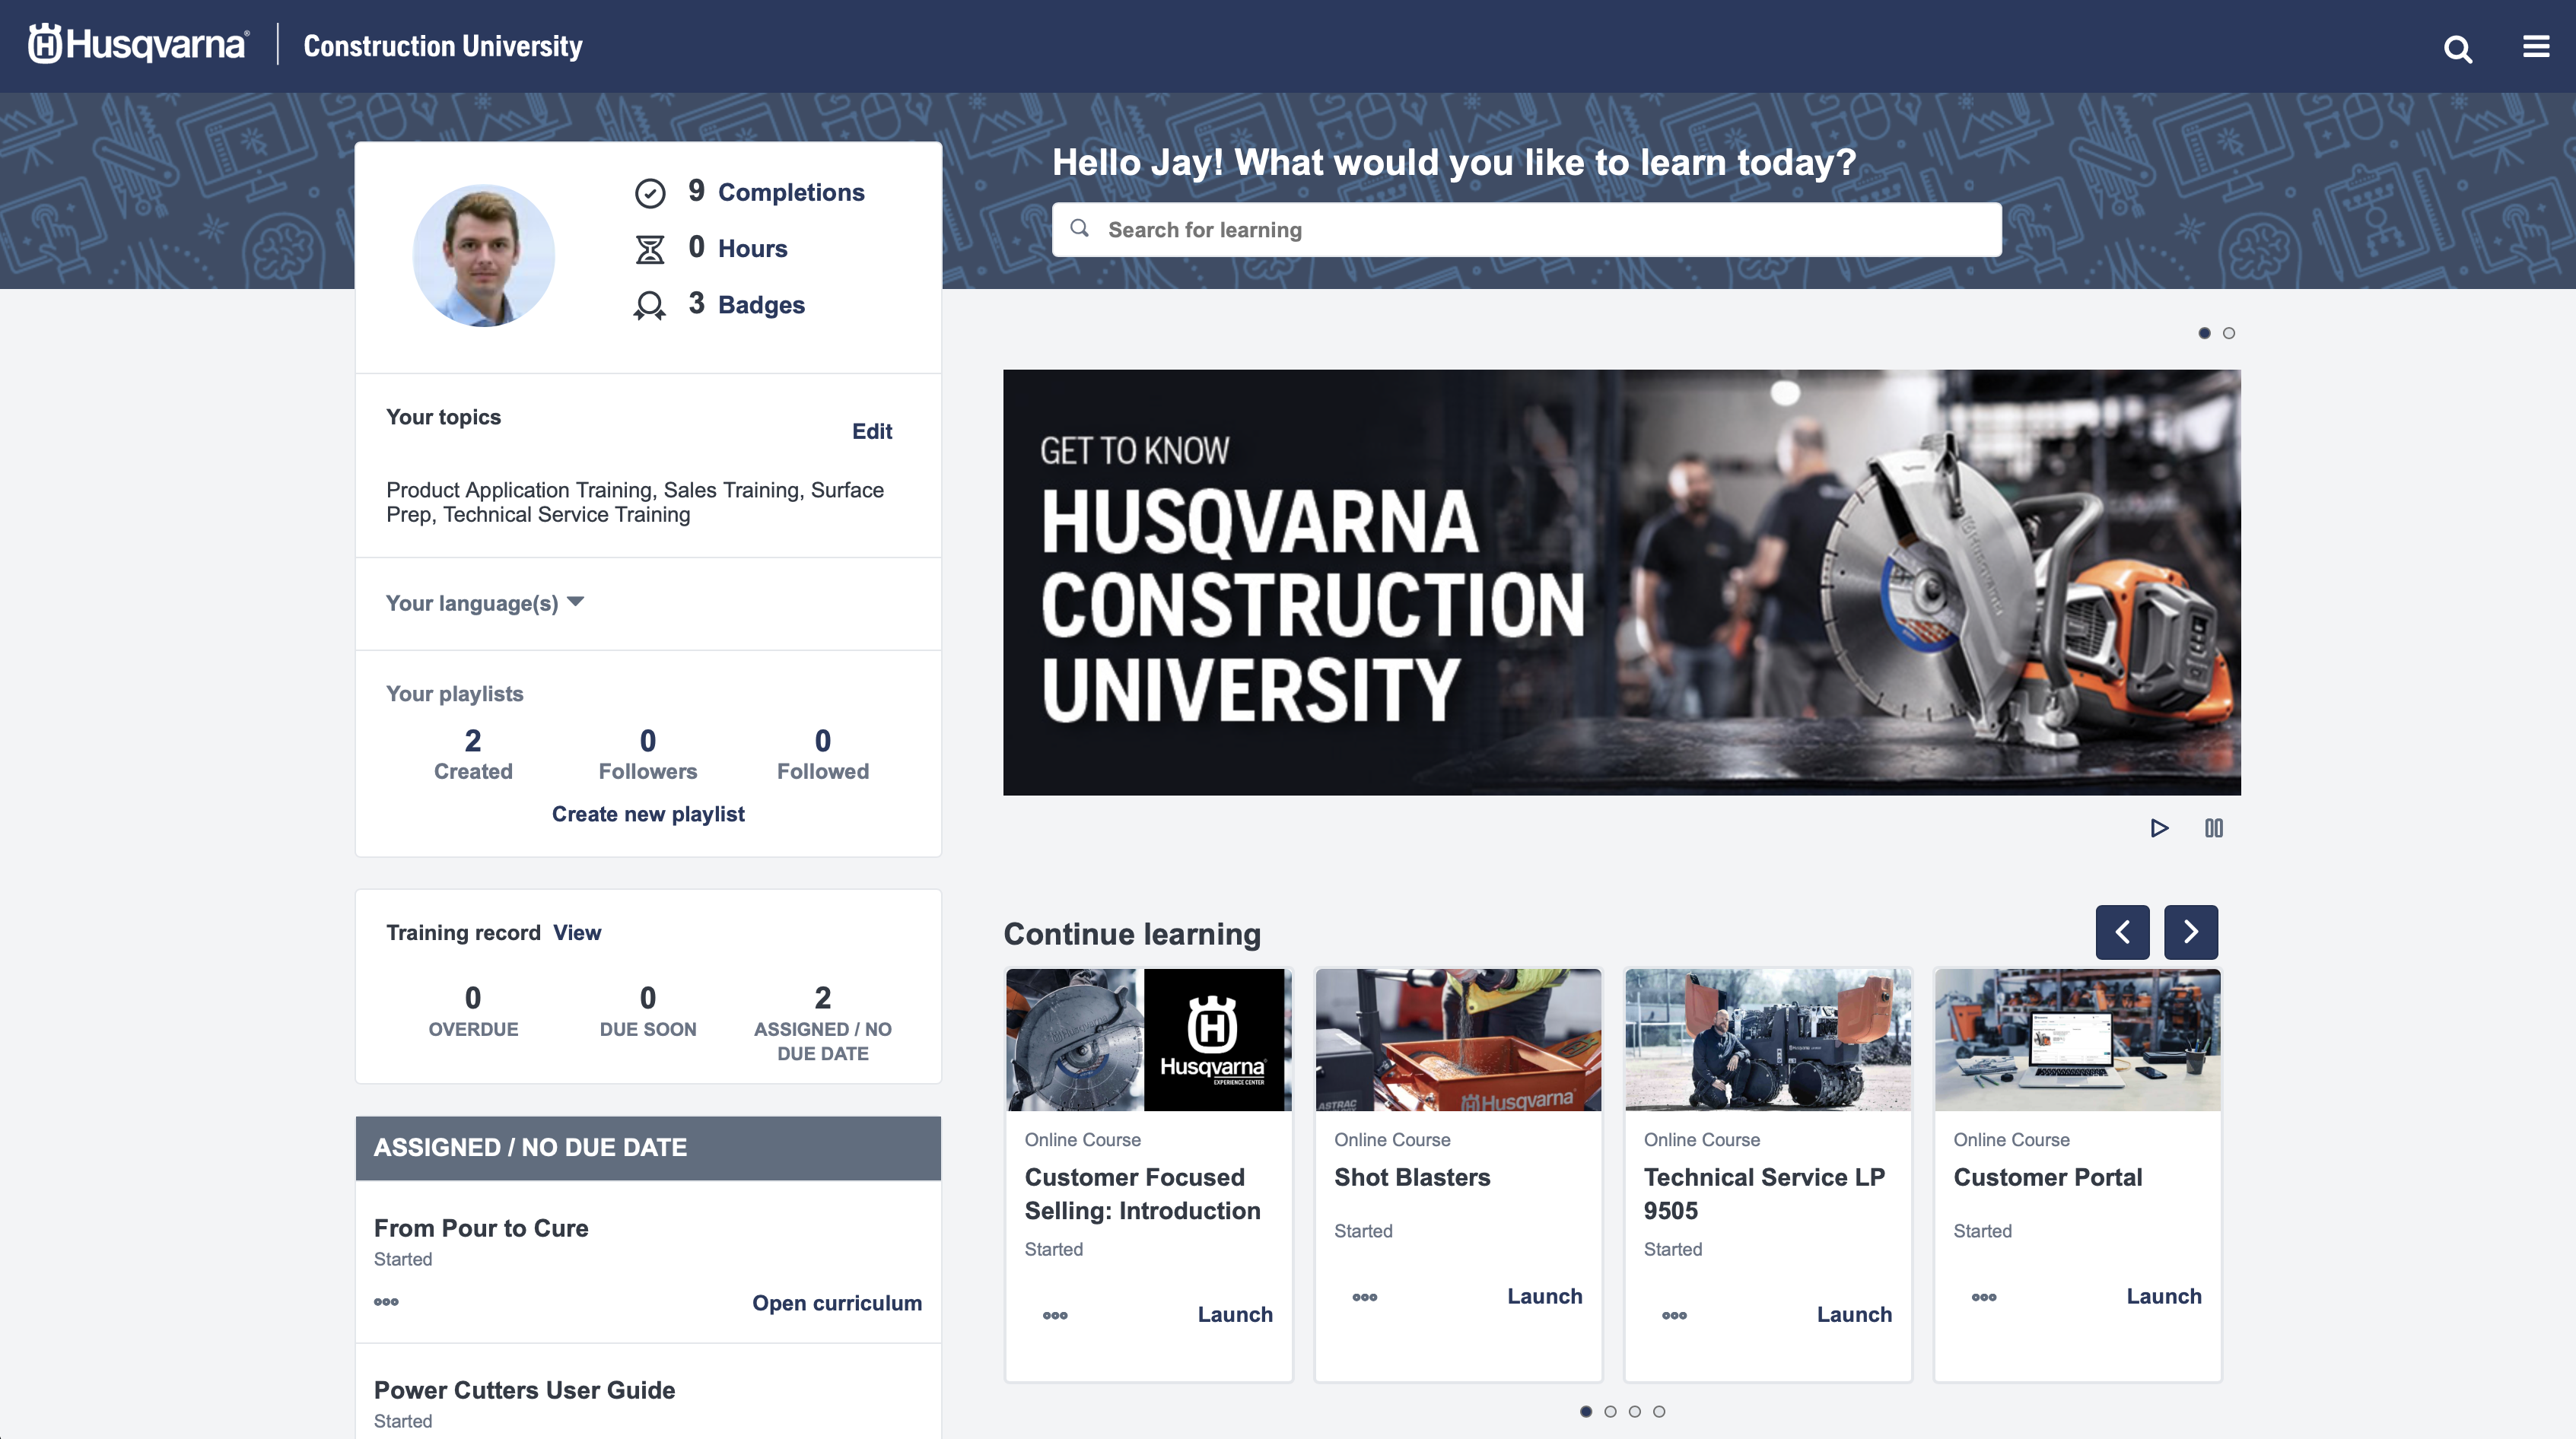
Task: Select the second hero carousel dot
Action: point(2228,333)
